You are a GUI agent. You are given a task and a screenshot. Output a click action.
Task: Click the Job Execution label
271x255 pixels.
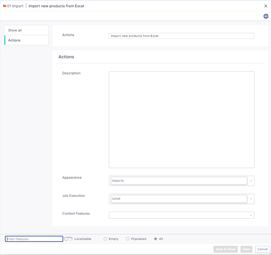(x=74, y=196)
